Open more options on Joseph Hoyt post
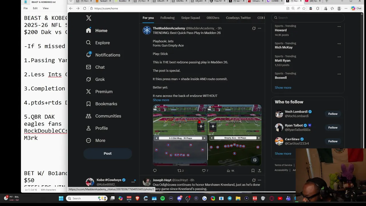Image resolution: width=366 pixels, height=206 pixels. tap(259, 180)
